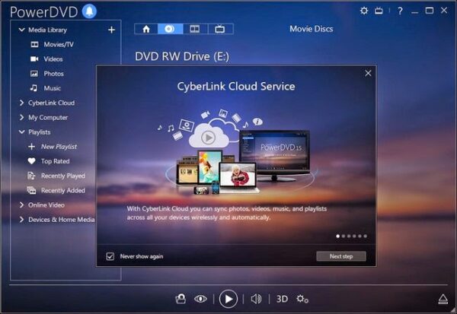Viewport: 457px width, 314px height.
Task: Uncheck the Never show again checkbox
Action: coord(110,256)
